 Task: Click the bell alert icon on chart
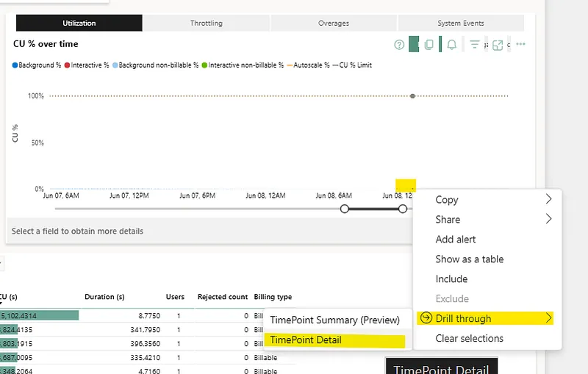click(x=452, y=45)
